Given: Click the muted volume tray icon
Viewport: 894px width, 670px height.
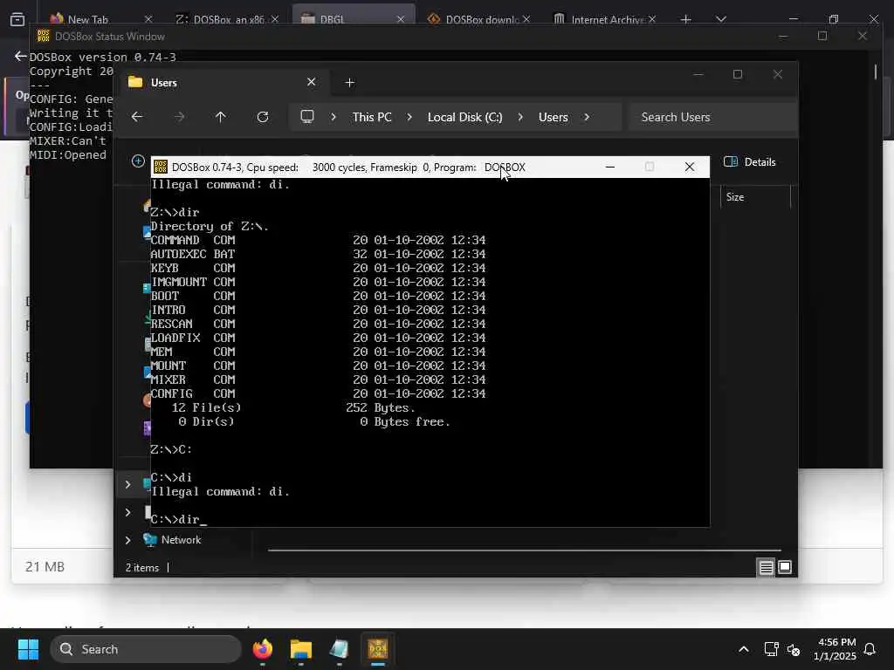Looking at the screenshot, I should [793, 649].
